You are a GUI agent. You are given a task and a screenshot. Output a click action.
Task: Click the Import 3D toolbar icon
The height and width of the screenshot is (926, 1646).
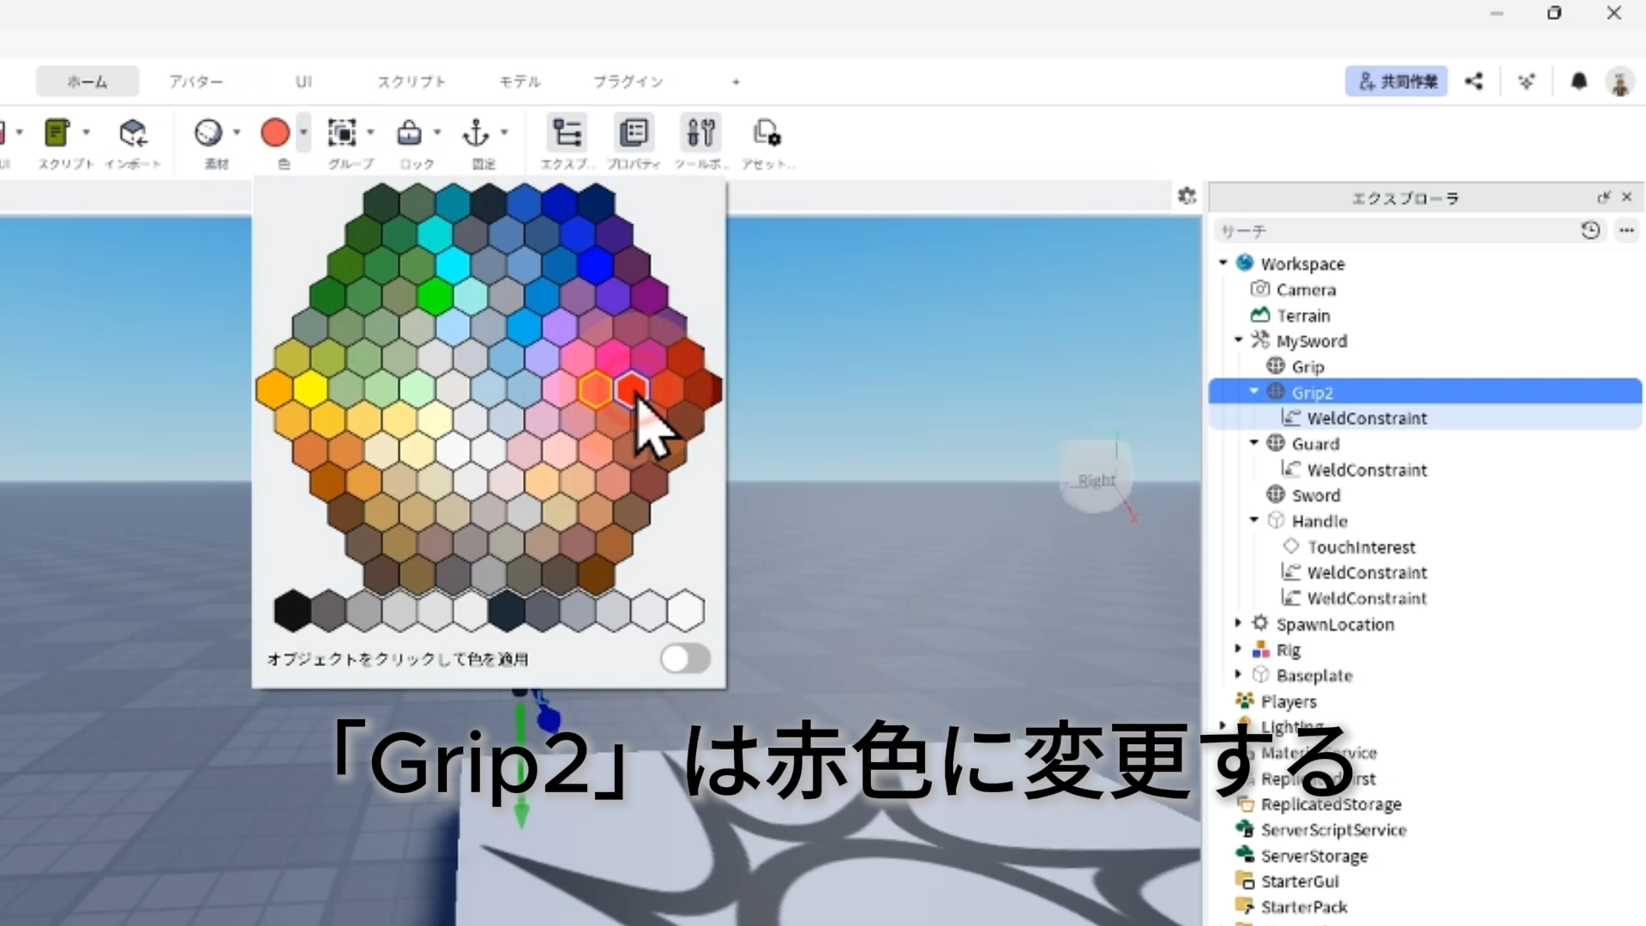(x=133, y=133)
